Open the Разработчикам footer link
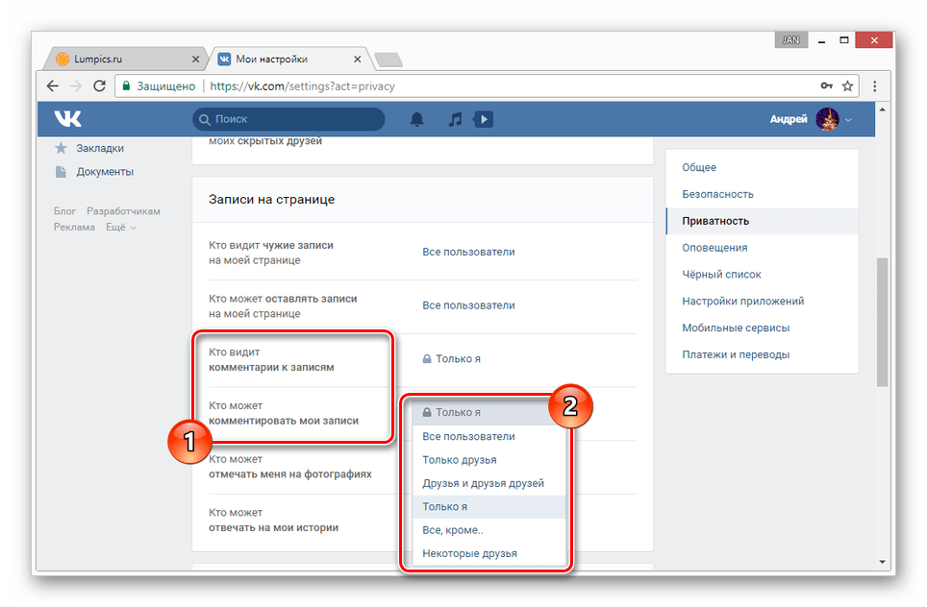The height and width of the screenshot is (607, 927). [x=123, y=211]
